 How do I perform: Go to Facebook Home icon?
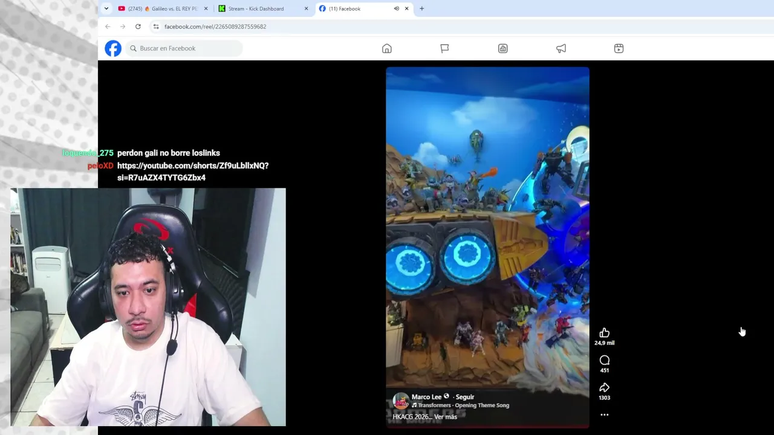[x=387, y=48]
